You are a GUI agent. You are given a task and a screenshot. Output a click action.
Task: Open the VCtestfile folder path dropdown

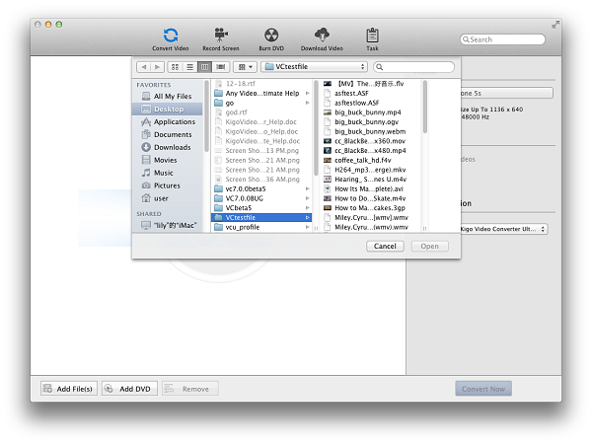(x=314, y=67)
